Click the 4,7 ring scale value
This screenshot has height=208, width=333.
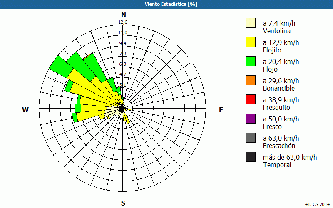tap(123, 74)
